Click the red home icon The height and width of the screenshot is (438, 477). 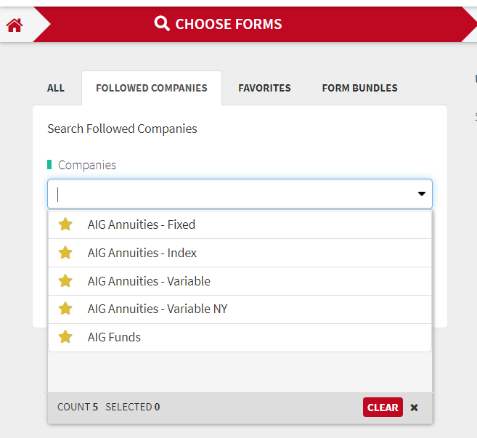click(x=15, y=25)
